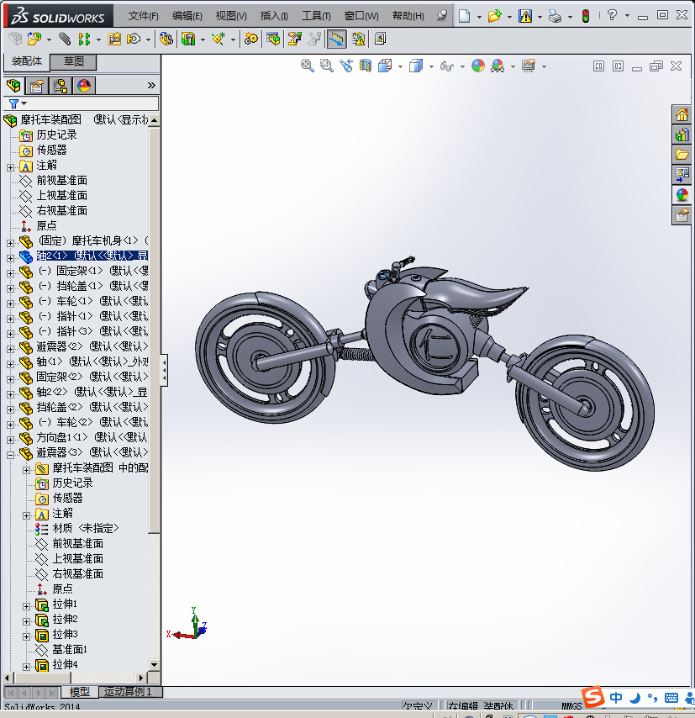The width and height of the screenshot is (695, 718).
Task: Open the PropertyManager tab icon
Action: point(37,86)
